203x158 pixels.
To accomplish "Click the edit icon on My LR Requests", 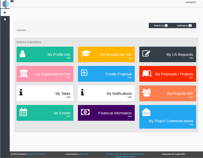I will [x=146, y=54].
